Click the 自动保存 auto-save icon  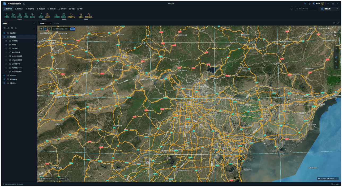click(47, 15)
